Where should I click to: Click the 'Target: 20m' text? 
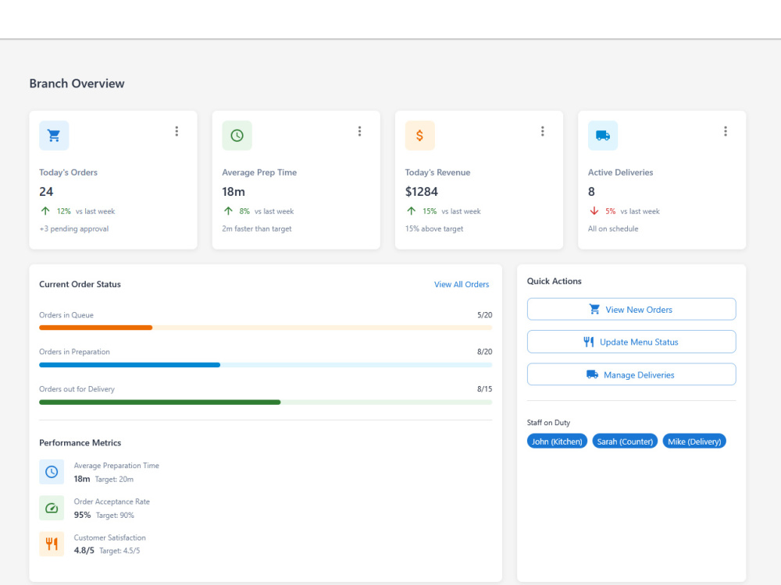point(114,480)
